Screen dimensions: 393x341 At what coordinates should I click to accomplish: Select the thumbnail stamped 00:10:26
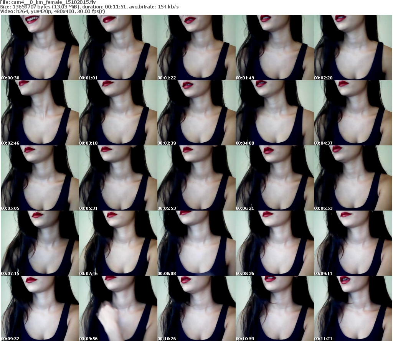pos(196,308)
